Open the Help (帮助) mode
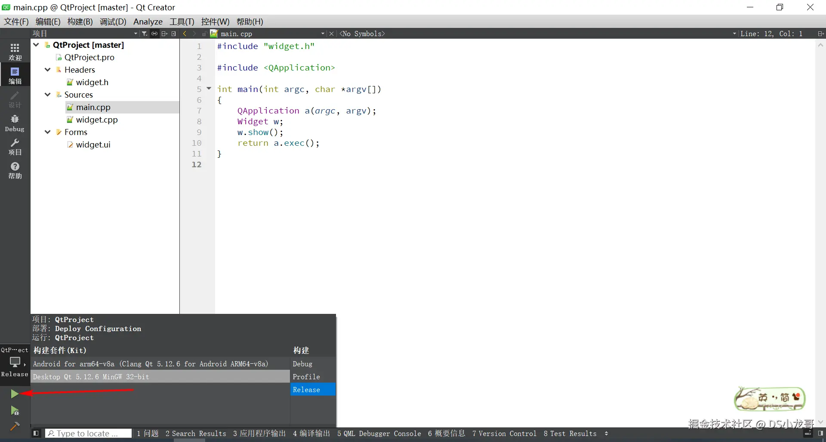Screen dimensions: 826x442 pos(15,170)
